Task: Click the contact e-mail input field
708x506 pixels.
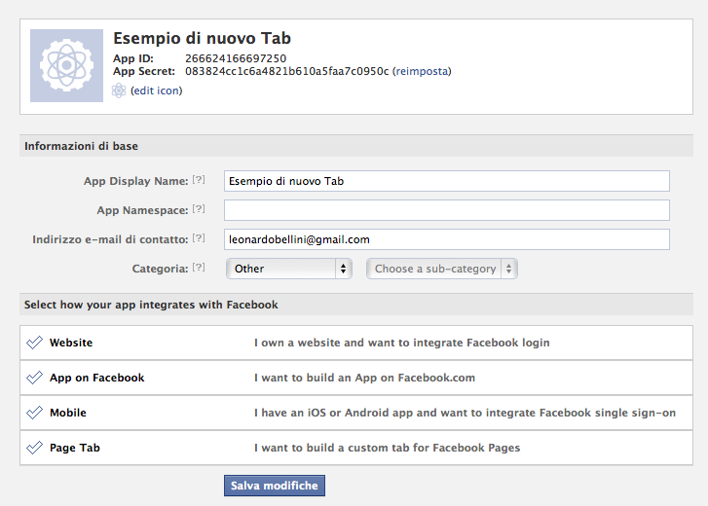Action: 447,239
